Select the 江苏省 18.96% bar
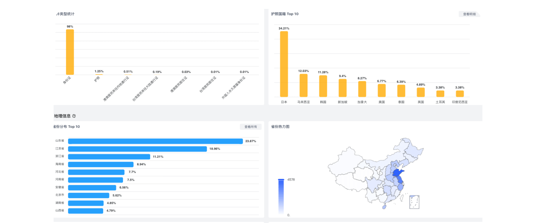 pos(137,149)
